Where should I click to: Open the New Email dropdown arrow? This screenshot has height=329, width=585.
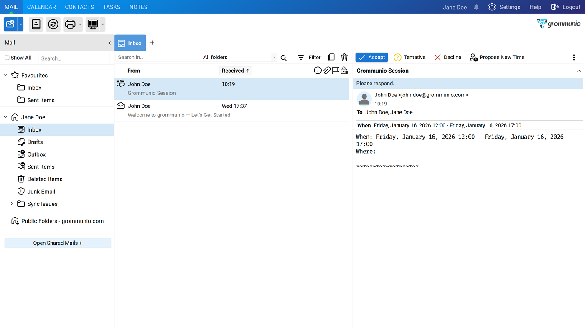[20, 24]
